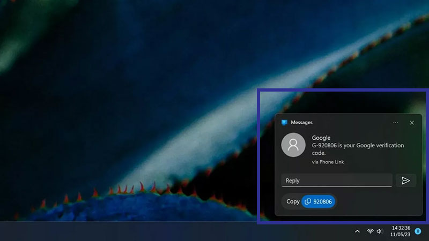Click the Messages app icon in notification header

click(284, 123)
